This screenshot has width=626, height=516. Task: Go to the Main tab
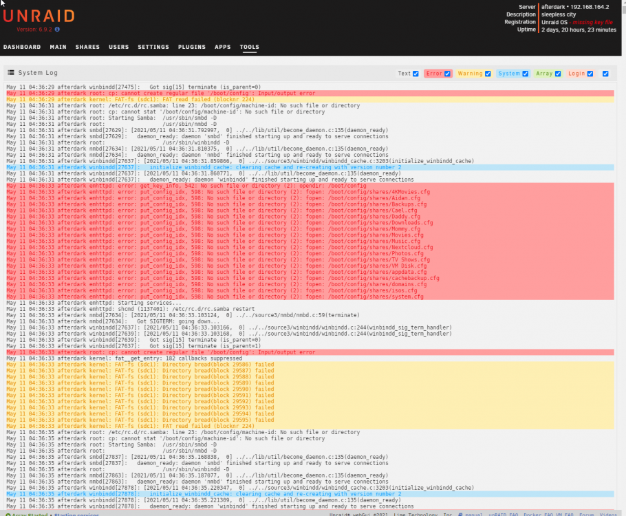pyautogui.click(x=58, y=47)
